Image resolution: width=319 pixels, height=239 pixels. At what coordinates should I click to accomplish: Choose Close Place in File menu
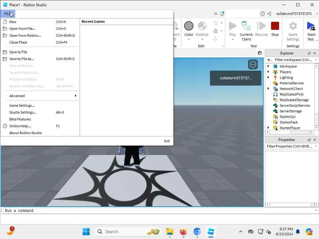[40, 42]
